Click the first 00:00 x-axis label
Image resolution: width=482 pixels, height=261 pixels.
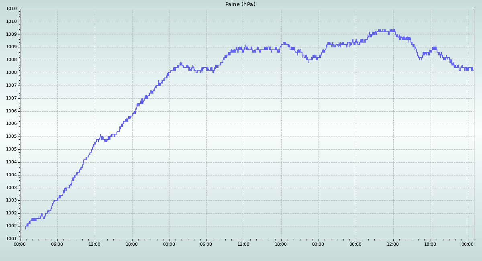pos(20,244)
